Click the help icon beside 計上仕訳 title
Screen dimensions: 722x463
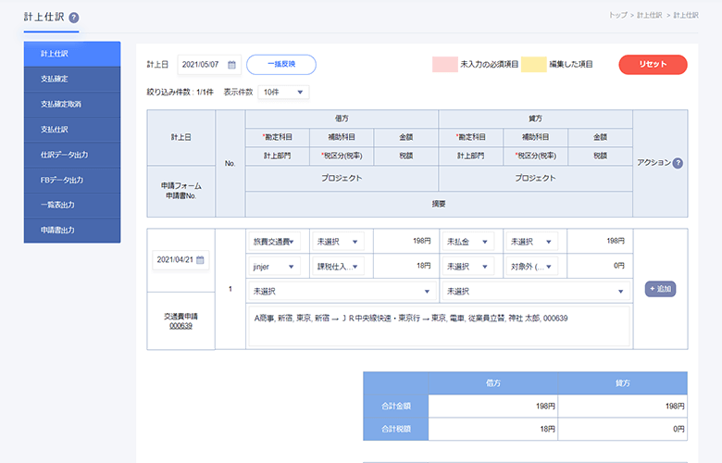pyautogui.click(x=74, y=18)
